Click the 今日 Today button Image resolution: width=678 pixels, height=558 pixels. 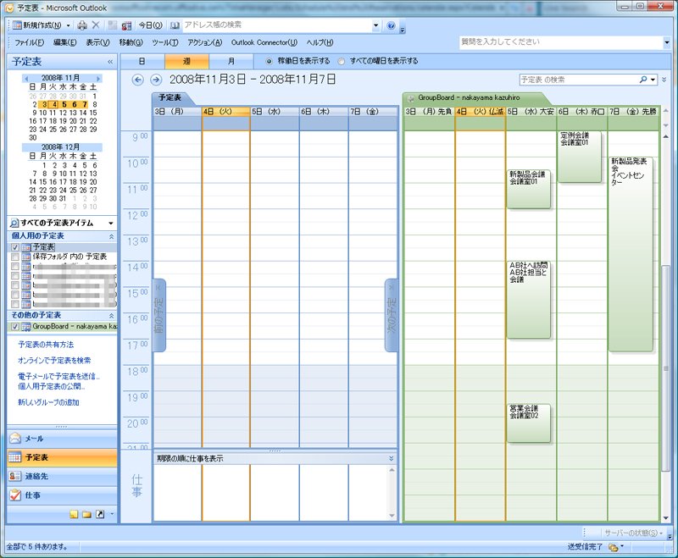(150, 25)
